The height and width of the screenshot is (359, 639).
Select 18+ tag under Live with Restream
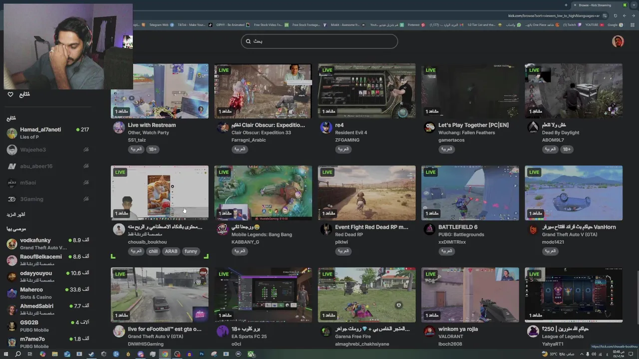pyautogui.click(x=152, y=149)
